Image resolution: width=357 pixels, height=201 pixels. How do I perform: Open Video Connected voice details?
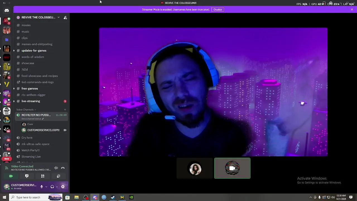point(22,166)
